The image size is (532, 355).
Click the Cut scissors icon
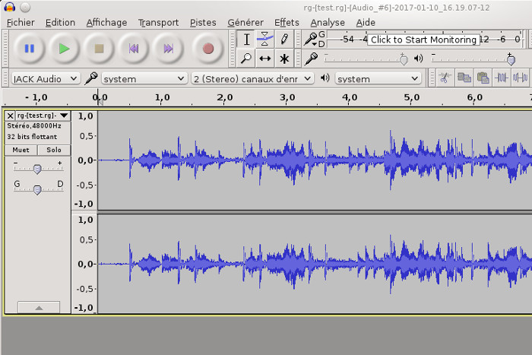pyautogui.click(x=445, y=78)
